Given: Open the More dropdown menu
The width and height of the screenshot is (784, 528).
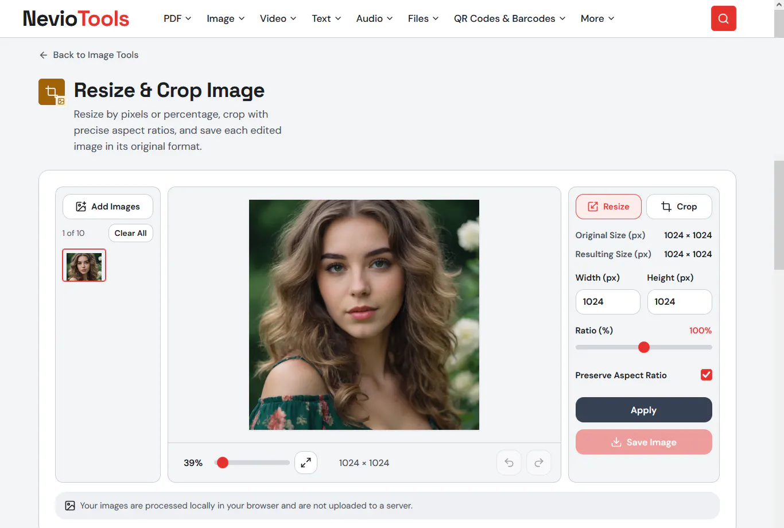Looking at the screenshot, I should click(x=597, y=18).
